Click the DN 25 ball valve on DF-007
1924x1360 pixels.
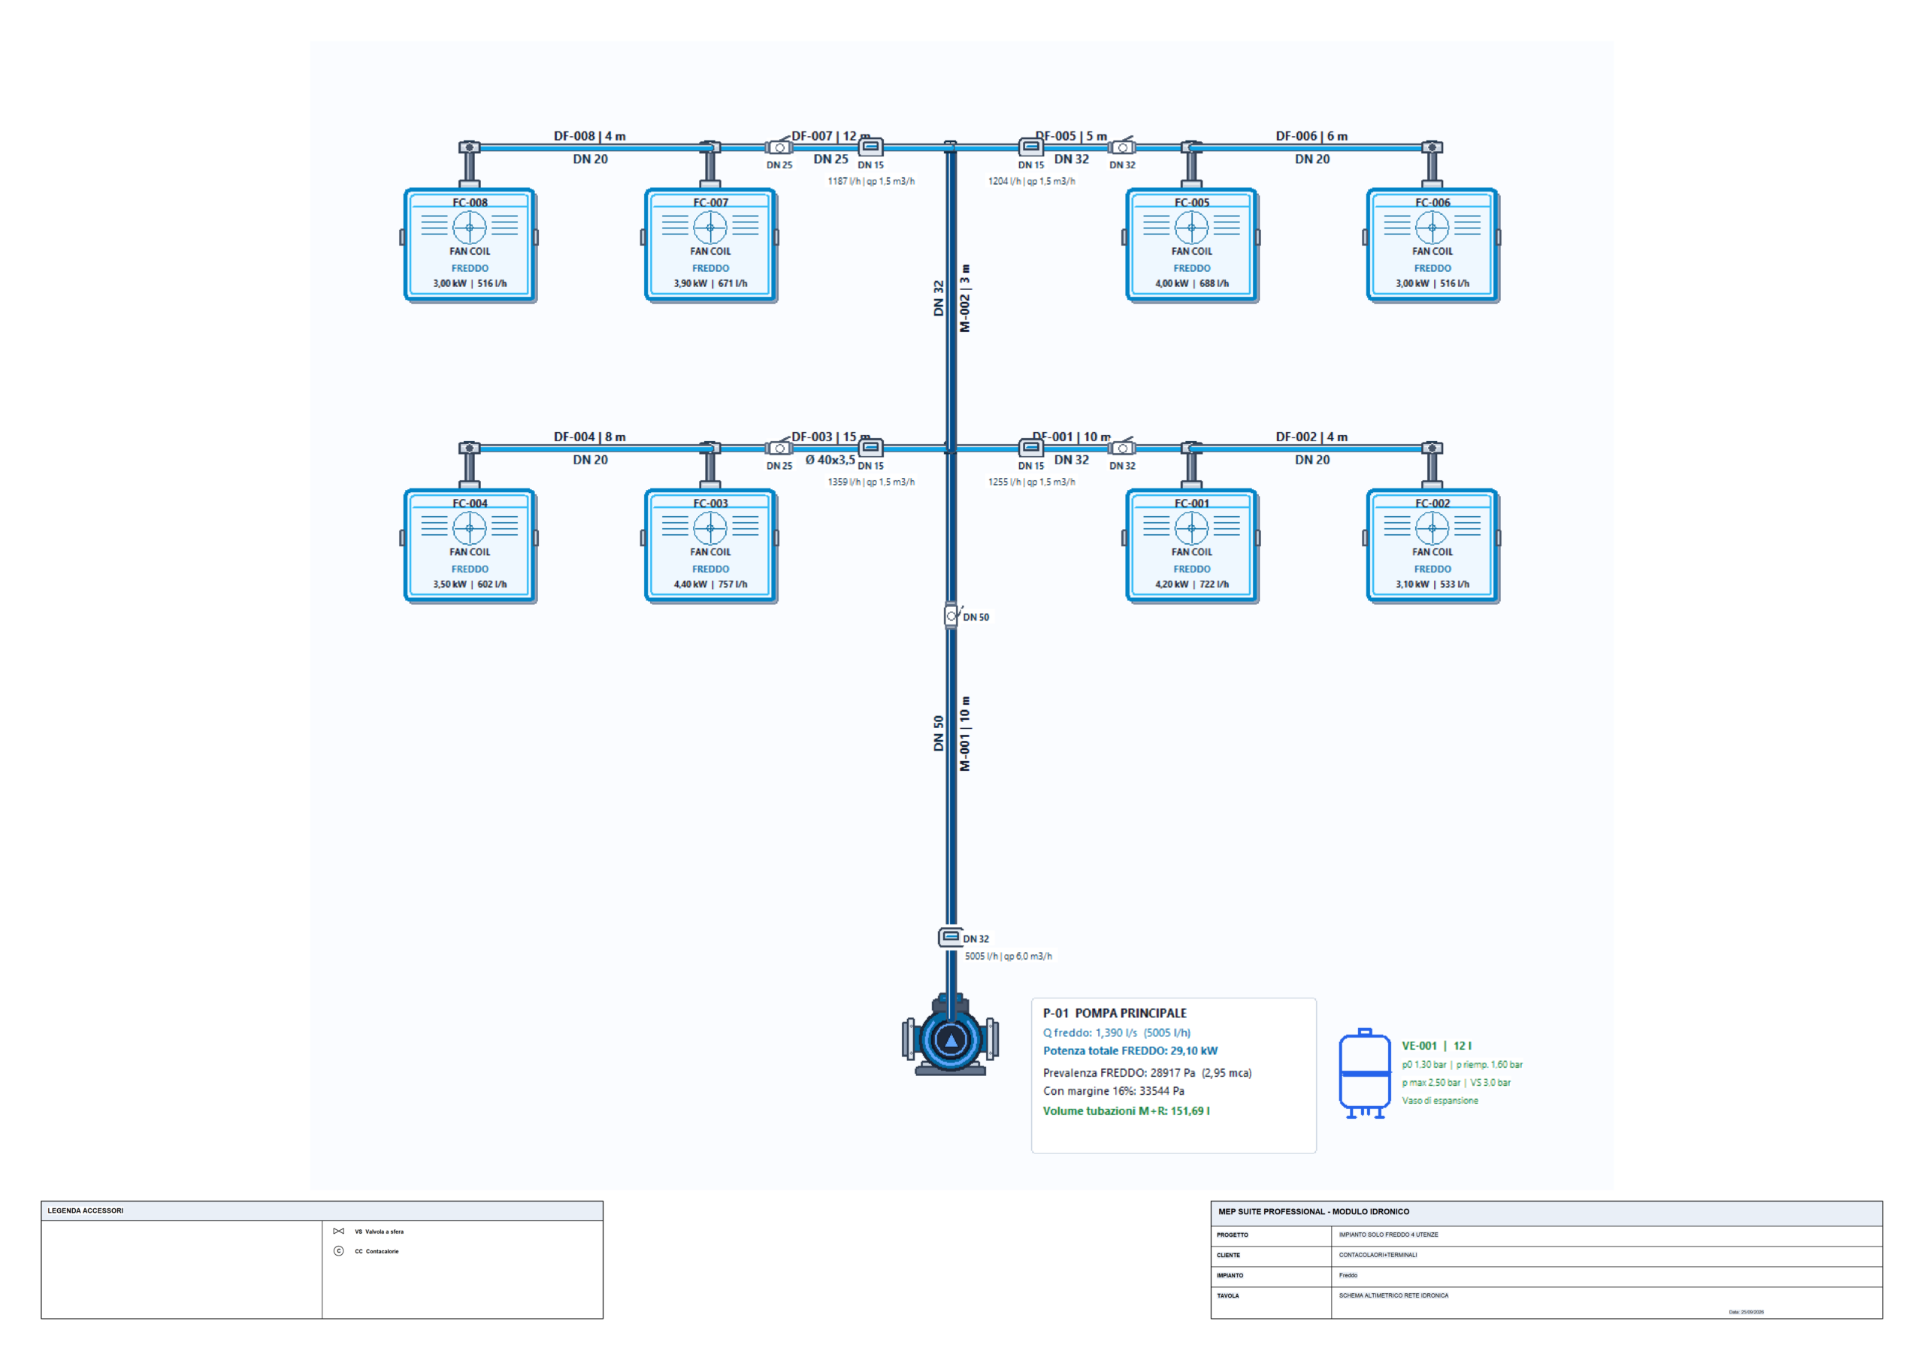tap(779, 146)
